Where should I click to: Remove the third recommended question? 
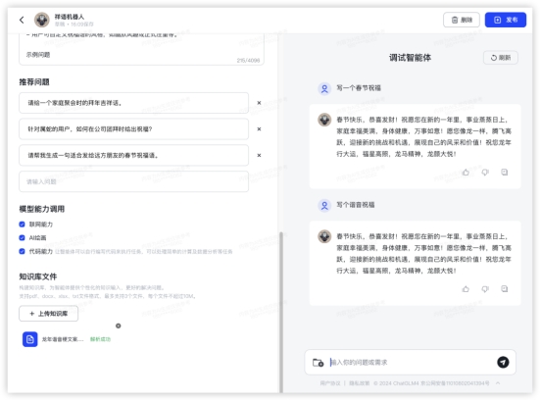pyautogui.click(x=259, y=155)
